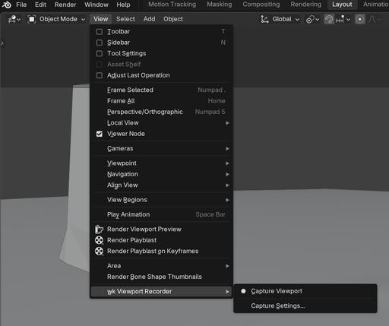Select Render Viewport Preview entry

162,229
